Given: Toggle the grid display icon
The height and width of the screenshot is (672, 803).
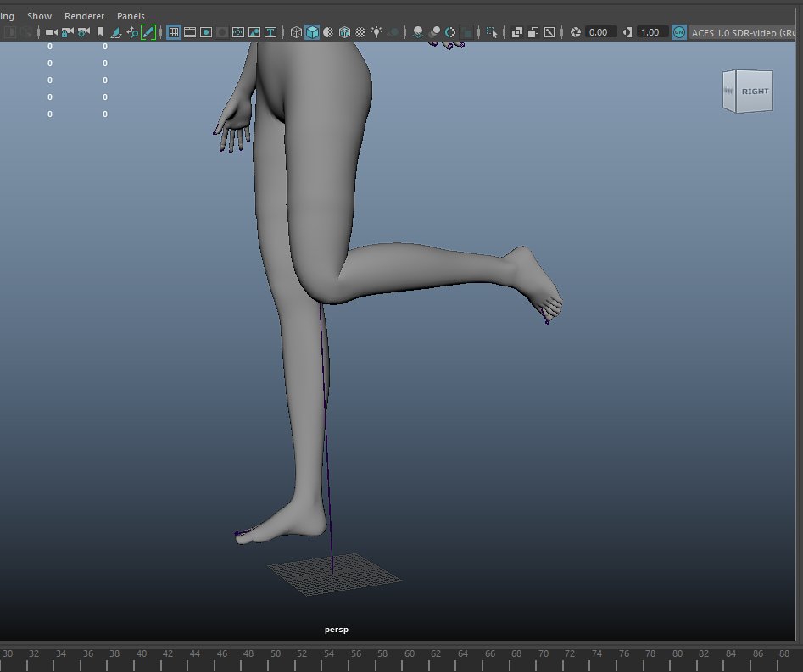Looking at the screenshot, I should (173, 31).
